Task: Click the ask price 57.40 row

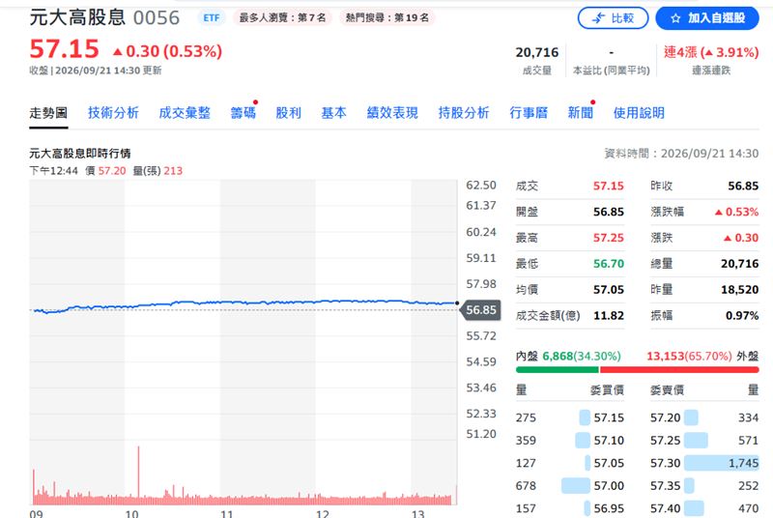Action: [704, 508]
